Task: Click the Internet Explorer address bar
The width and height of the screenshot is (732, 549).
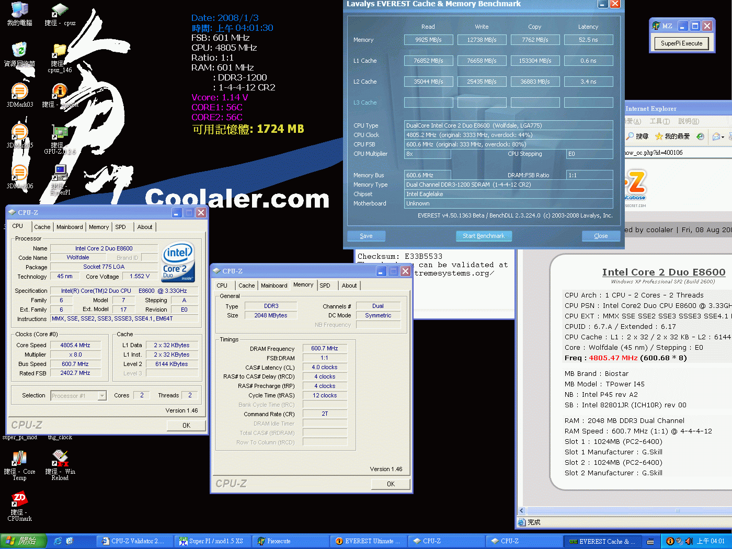Action: (x=678, y=153)
